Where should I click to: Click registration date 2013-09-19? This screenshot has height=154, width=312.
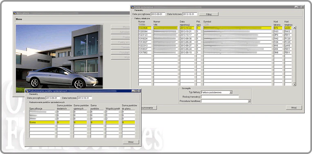(187, 52)
